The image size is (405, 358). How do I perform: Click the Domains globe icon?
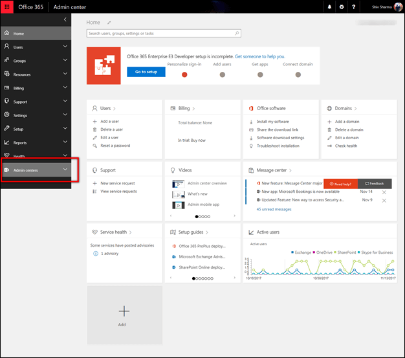pos(329,108)
